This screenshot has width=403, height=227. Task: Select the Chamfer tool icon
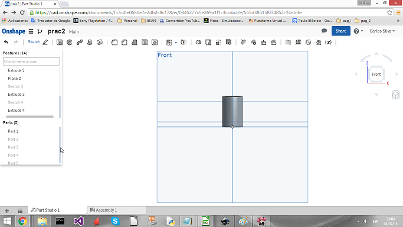pos(124,42)
